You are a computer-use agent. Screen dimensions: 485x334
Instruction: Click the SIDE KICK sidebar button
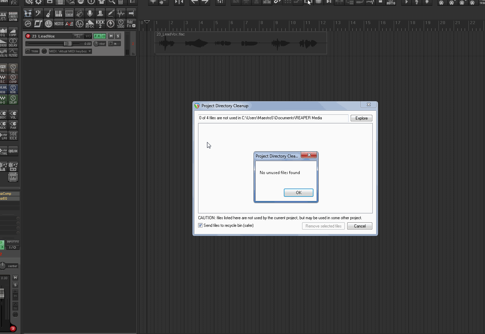[x=13, y=136]
